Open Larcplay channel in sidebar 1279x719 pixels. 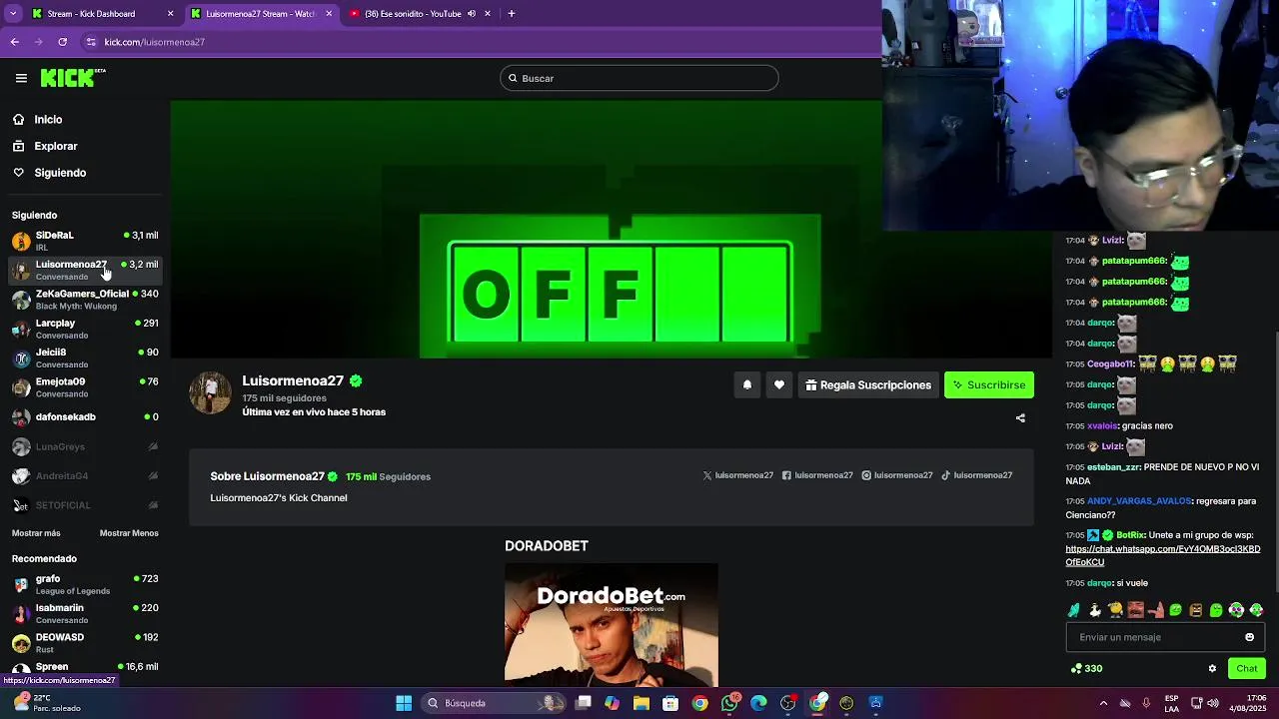(x=85, y=329)
